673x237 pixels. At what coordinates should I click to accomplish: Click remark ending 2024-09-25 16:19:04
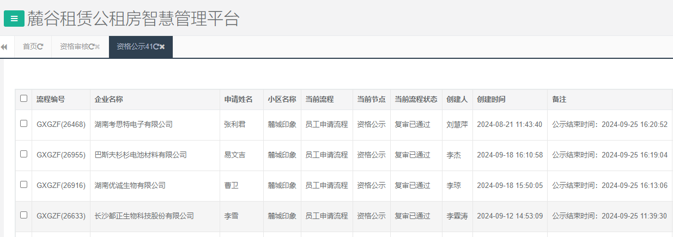[610, 155]
